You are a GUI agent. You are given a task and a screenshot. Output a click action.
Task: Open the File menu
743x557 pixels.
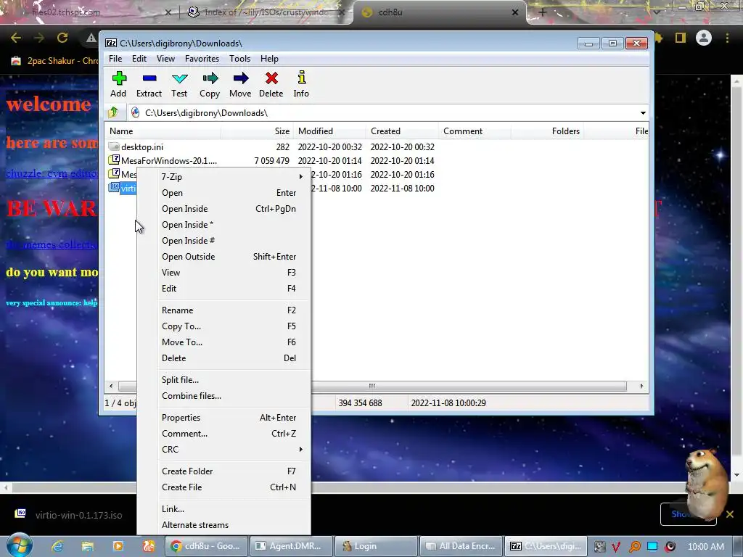pyautogui.click(x=115, y=59)
